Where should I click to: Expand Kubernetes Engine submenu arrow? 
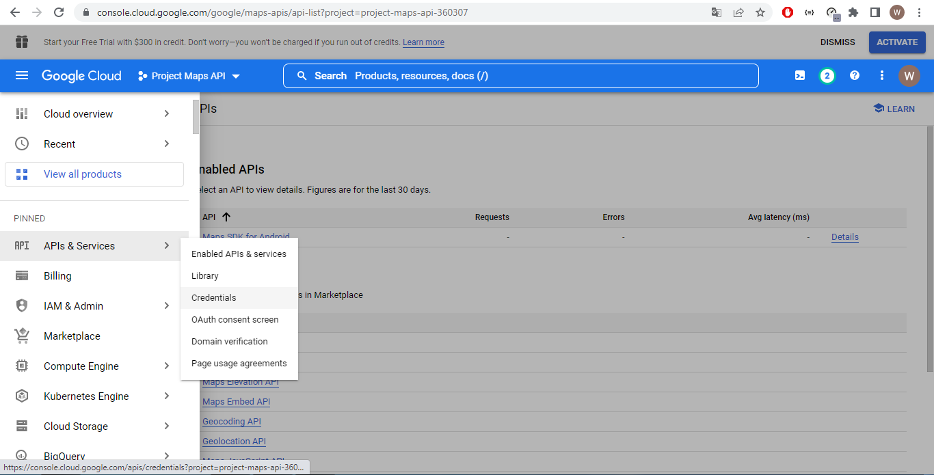[x=167, y=396]
